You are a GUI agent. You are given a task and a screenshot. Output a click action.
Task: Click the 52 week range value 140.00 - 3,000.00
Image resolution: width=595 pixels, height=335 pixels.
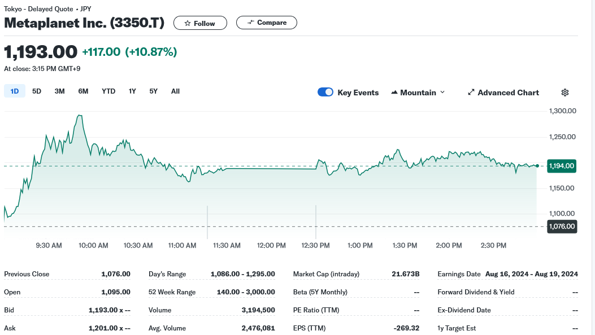[x=246, y=292]
